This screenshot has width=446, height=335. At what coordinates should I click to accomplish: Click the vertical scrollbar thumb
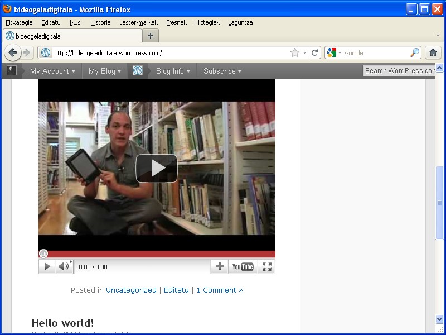point(439,203)
